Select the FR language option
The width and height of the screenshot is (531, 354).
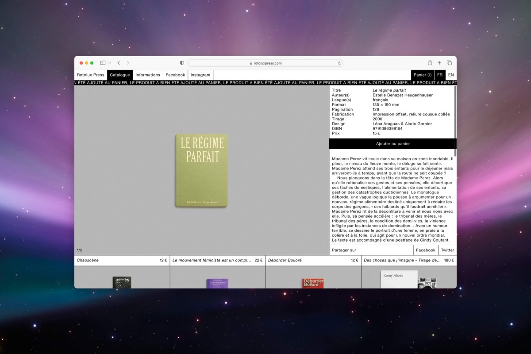tap(440, 75)
